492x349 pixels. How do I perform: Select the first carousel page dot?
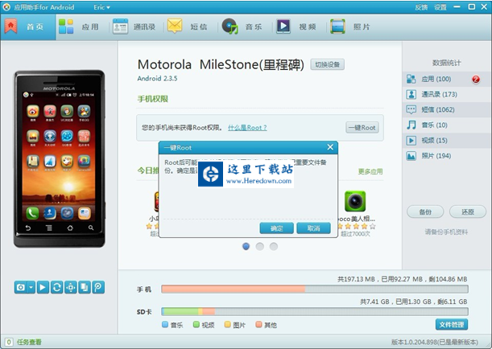click(x=246, y=247)
